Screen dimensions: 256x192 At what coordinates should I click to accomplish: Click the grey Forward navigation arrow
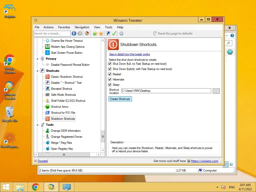80,33
